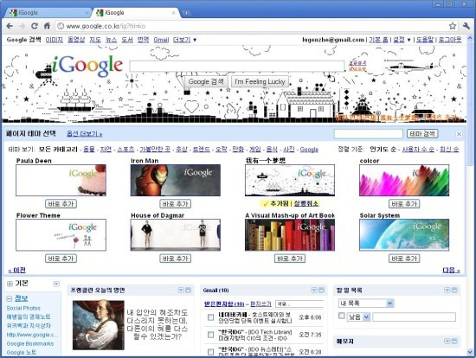The width and height of the screenshot is (476, 358).
Task: Tick the new task checkbox
Action: [x=342, y=316]
